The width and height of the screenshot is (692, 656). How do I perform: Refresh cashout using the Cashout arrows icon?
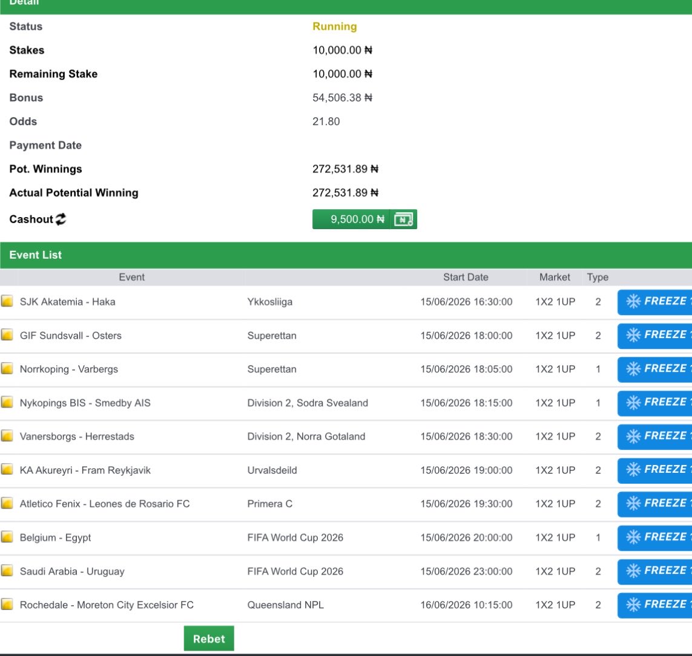point(61,219)
